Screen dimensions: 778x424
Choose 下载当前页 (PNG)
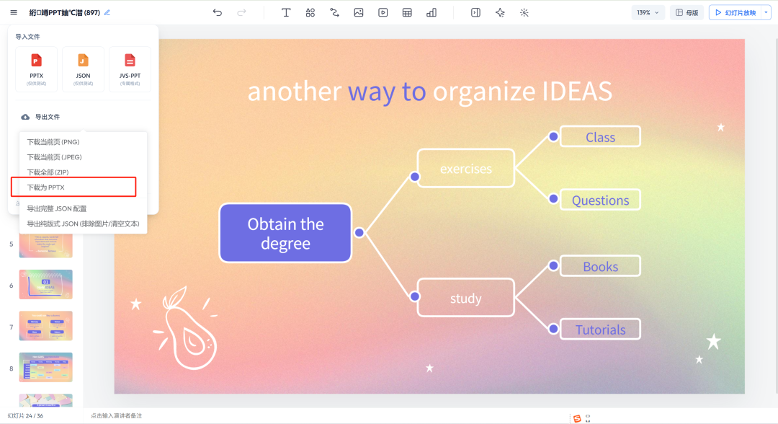53,142
